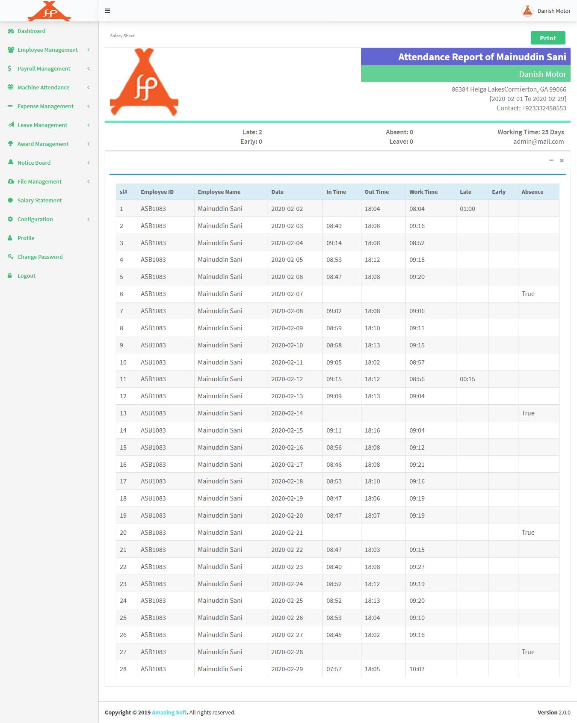Click the admin@mail.com email text
Viewport: 577px width, 723px height.
point(539,142)
